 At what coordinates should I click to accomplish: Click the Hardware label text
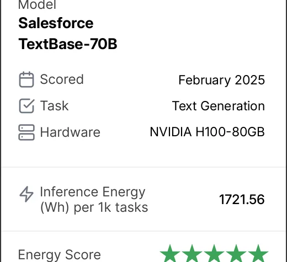coord(70,132)
